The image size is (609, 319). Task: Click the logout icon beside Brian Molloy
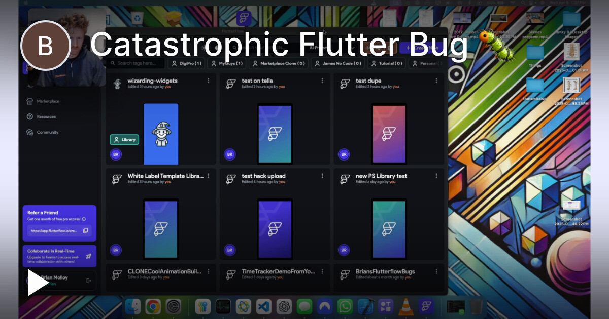89,281
